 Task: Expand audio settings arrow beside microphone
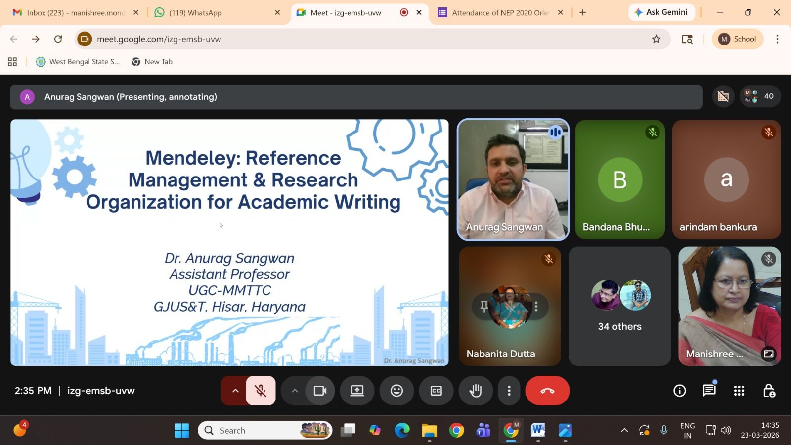tap(235, 391)
